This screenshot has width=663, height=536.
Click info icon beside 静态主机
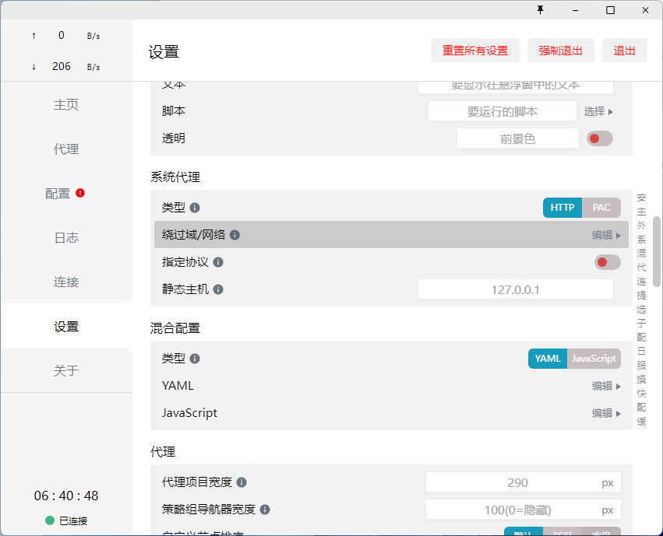(218, 289)
